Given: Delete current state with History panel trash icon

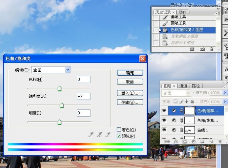Looking at the screenshot, I should [211, 49].
